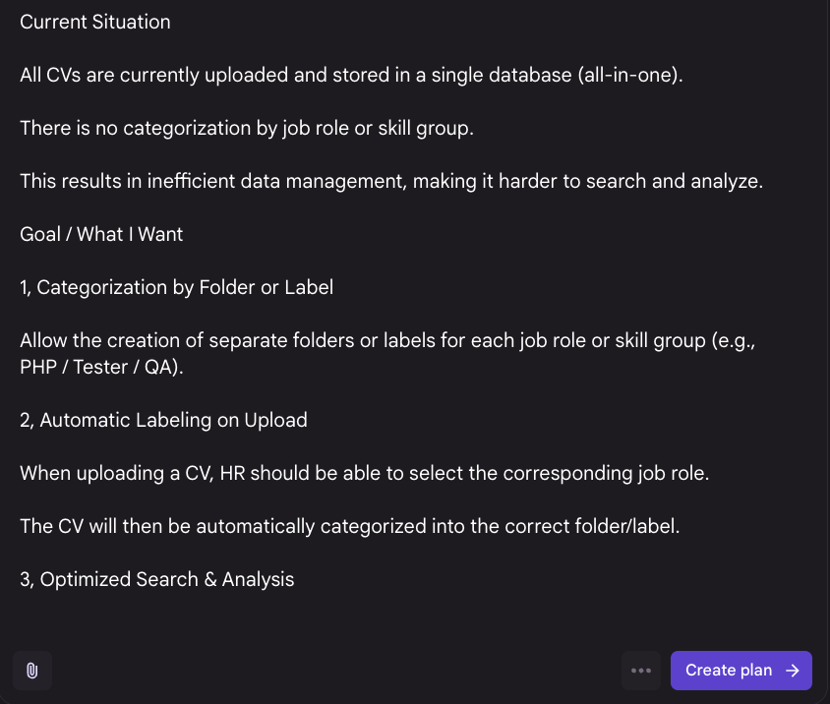Click the paperclip attach file icon
The image size is (830, 704).
32,671
